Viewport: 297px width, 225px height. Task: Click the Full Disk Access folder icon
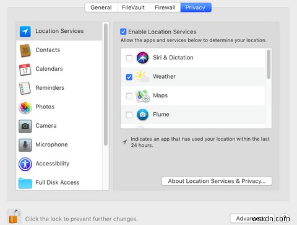pyautogui.click(x=25, y=183)
